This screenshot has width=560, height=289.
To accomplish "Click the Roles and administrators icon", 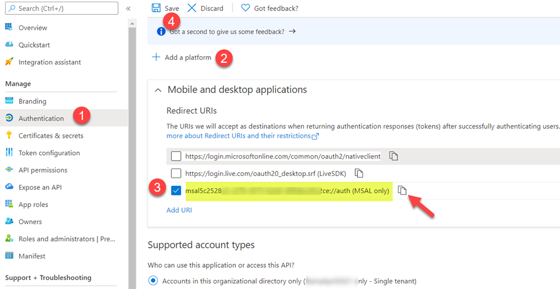I will point(9,238).
